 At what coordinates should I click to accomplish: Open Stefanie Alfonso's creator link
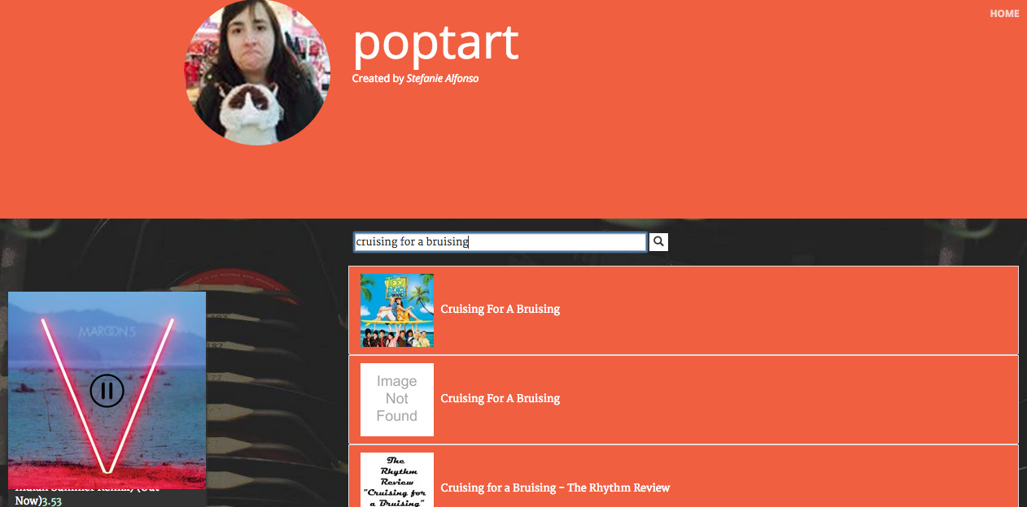pyautogui.click(x=442, y=79)
